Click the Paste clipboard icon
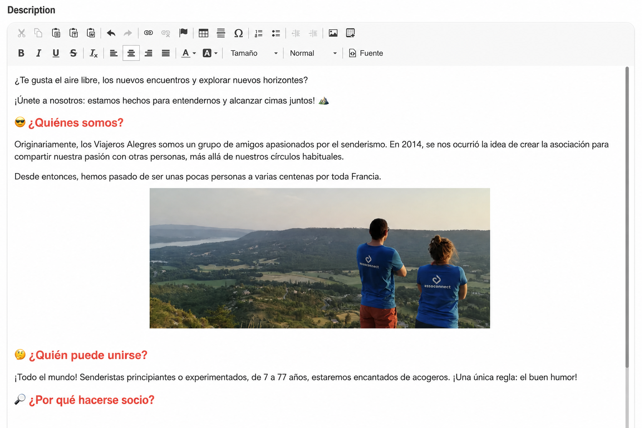The width and height of the screenshot is (642, 428). 56,33
